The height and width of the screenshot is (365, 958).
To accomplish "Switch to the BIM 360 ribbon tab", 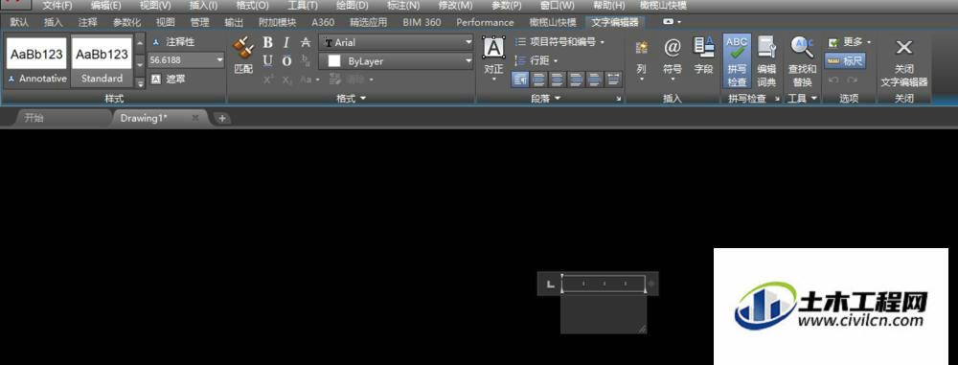I will (x=422, y=23).
